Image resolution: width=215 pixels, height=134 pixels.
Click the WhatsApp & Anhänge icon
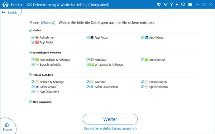tap(92, 64)
